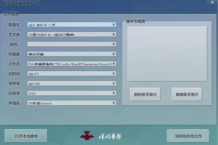Image resolution: width=218 pixels, height=145 pixels.
Task: Click the stepper arrows on the 采样率 field
Action: tap(114, 83)
